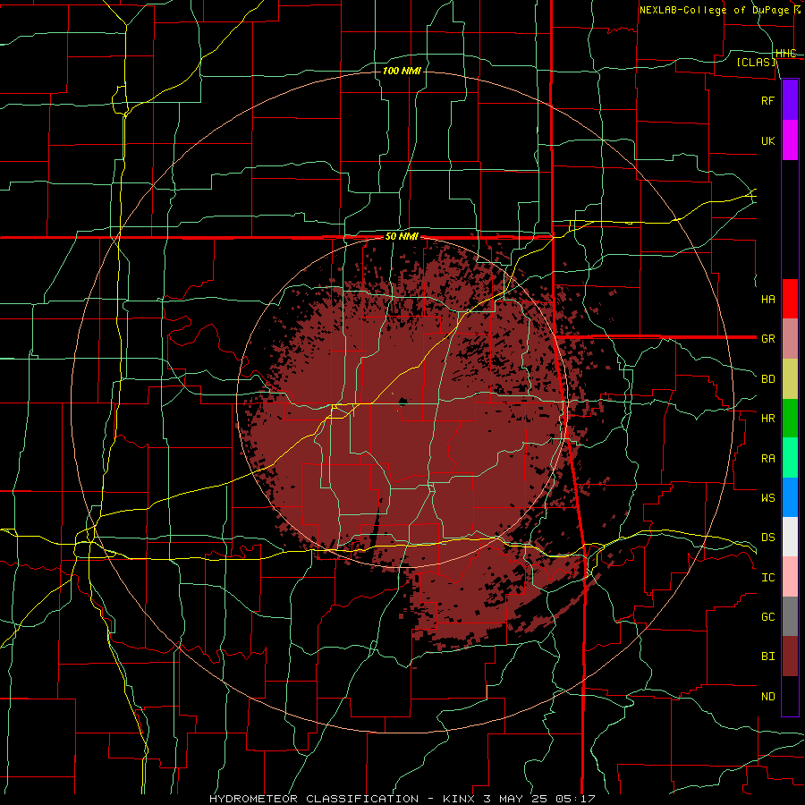
Task: Click the GC gray legend color swatch
Action: point(790,616)
